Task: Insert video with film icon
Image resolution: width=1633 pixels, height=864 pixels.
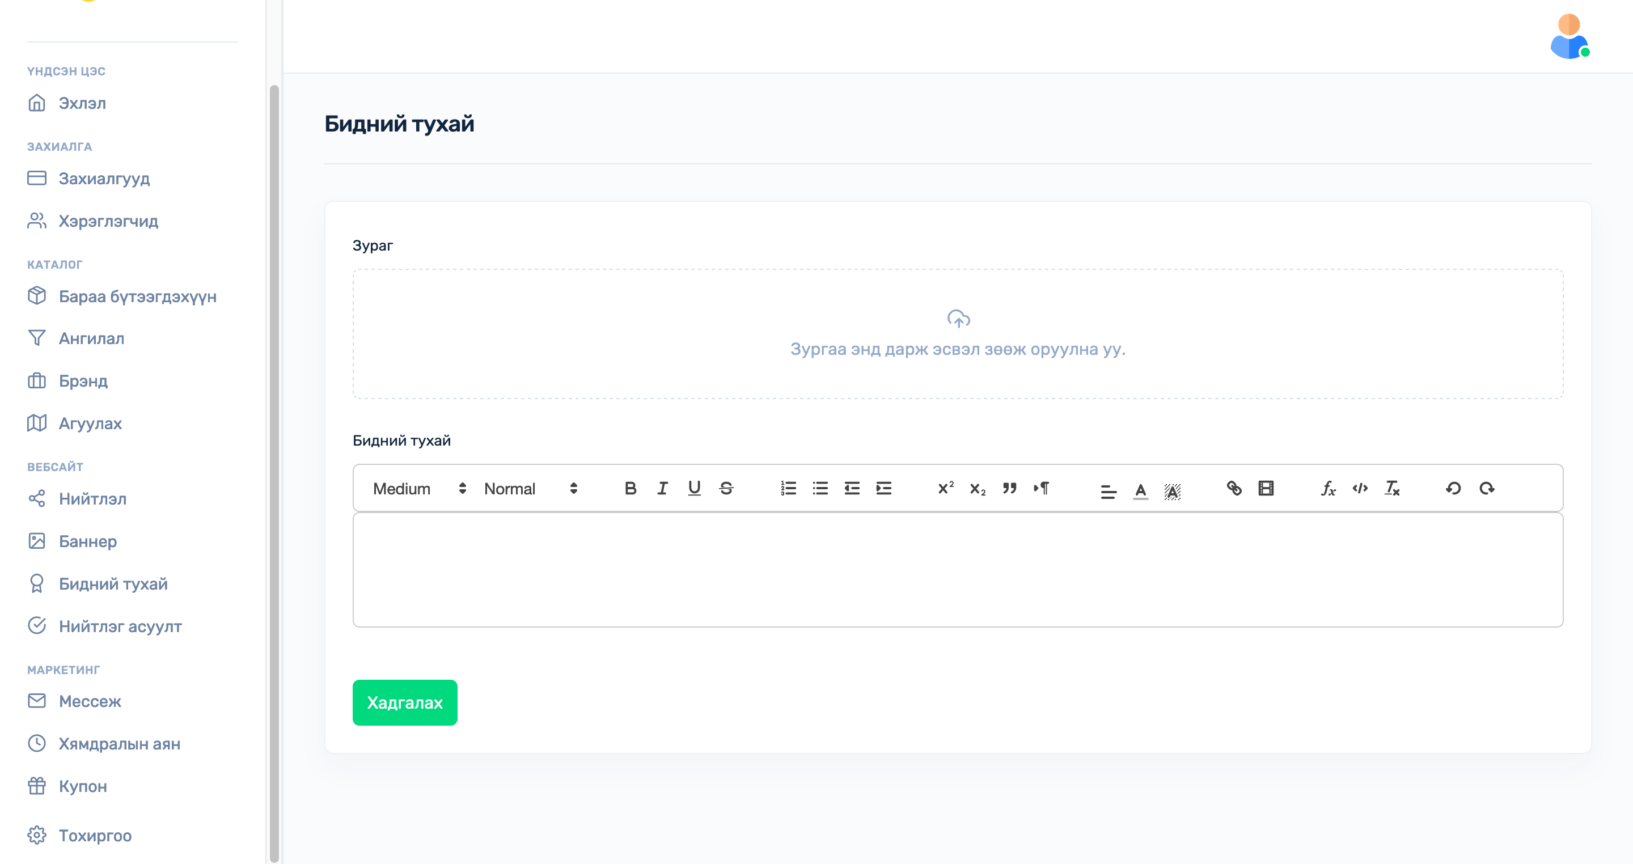Action: [1266, 488]
